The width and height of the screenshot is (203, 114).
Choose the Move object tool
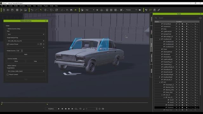point(45,10)
